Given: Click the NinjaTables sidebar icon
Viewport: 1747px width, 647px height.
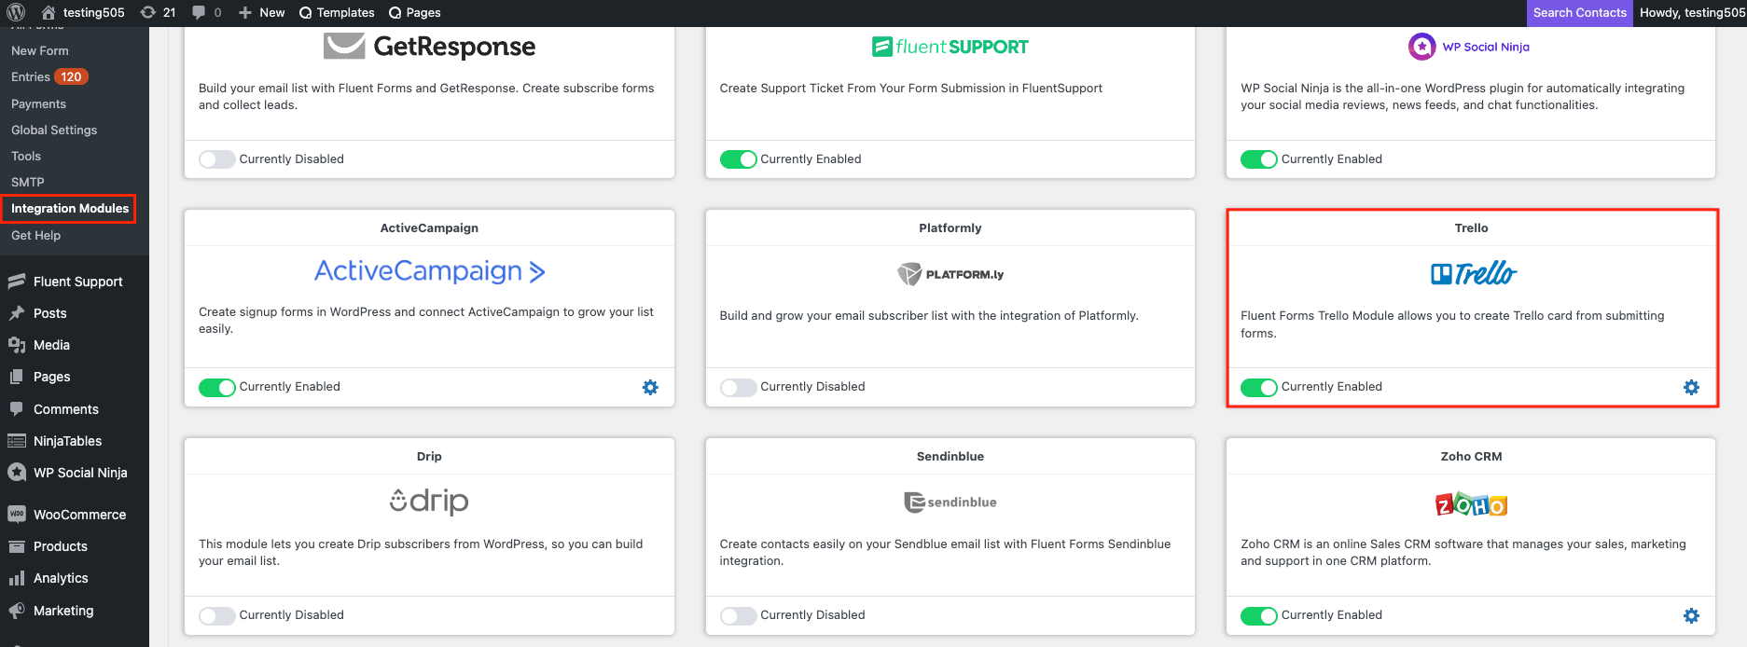Looking at the screenshot, I should pos(17,441).
